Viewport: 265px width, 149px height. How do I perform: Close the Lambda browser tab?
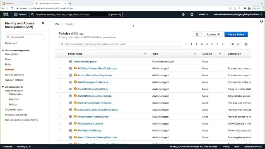pos(32,3)
